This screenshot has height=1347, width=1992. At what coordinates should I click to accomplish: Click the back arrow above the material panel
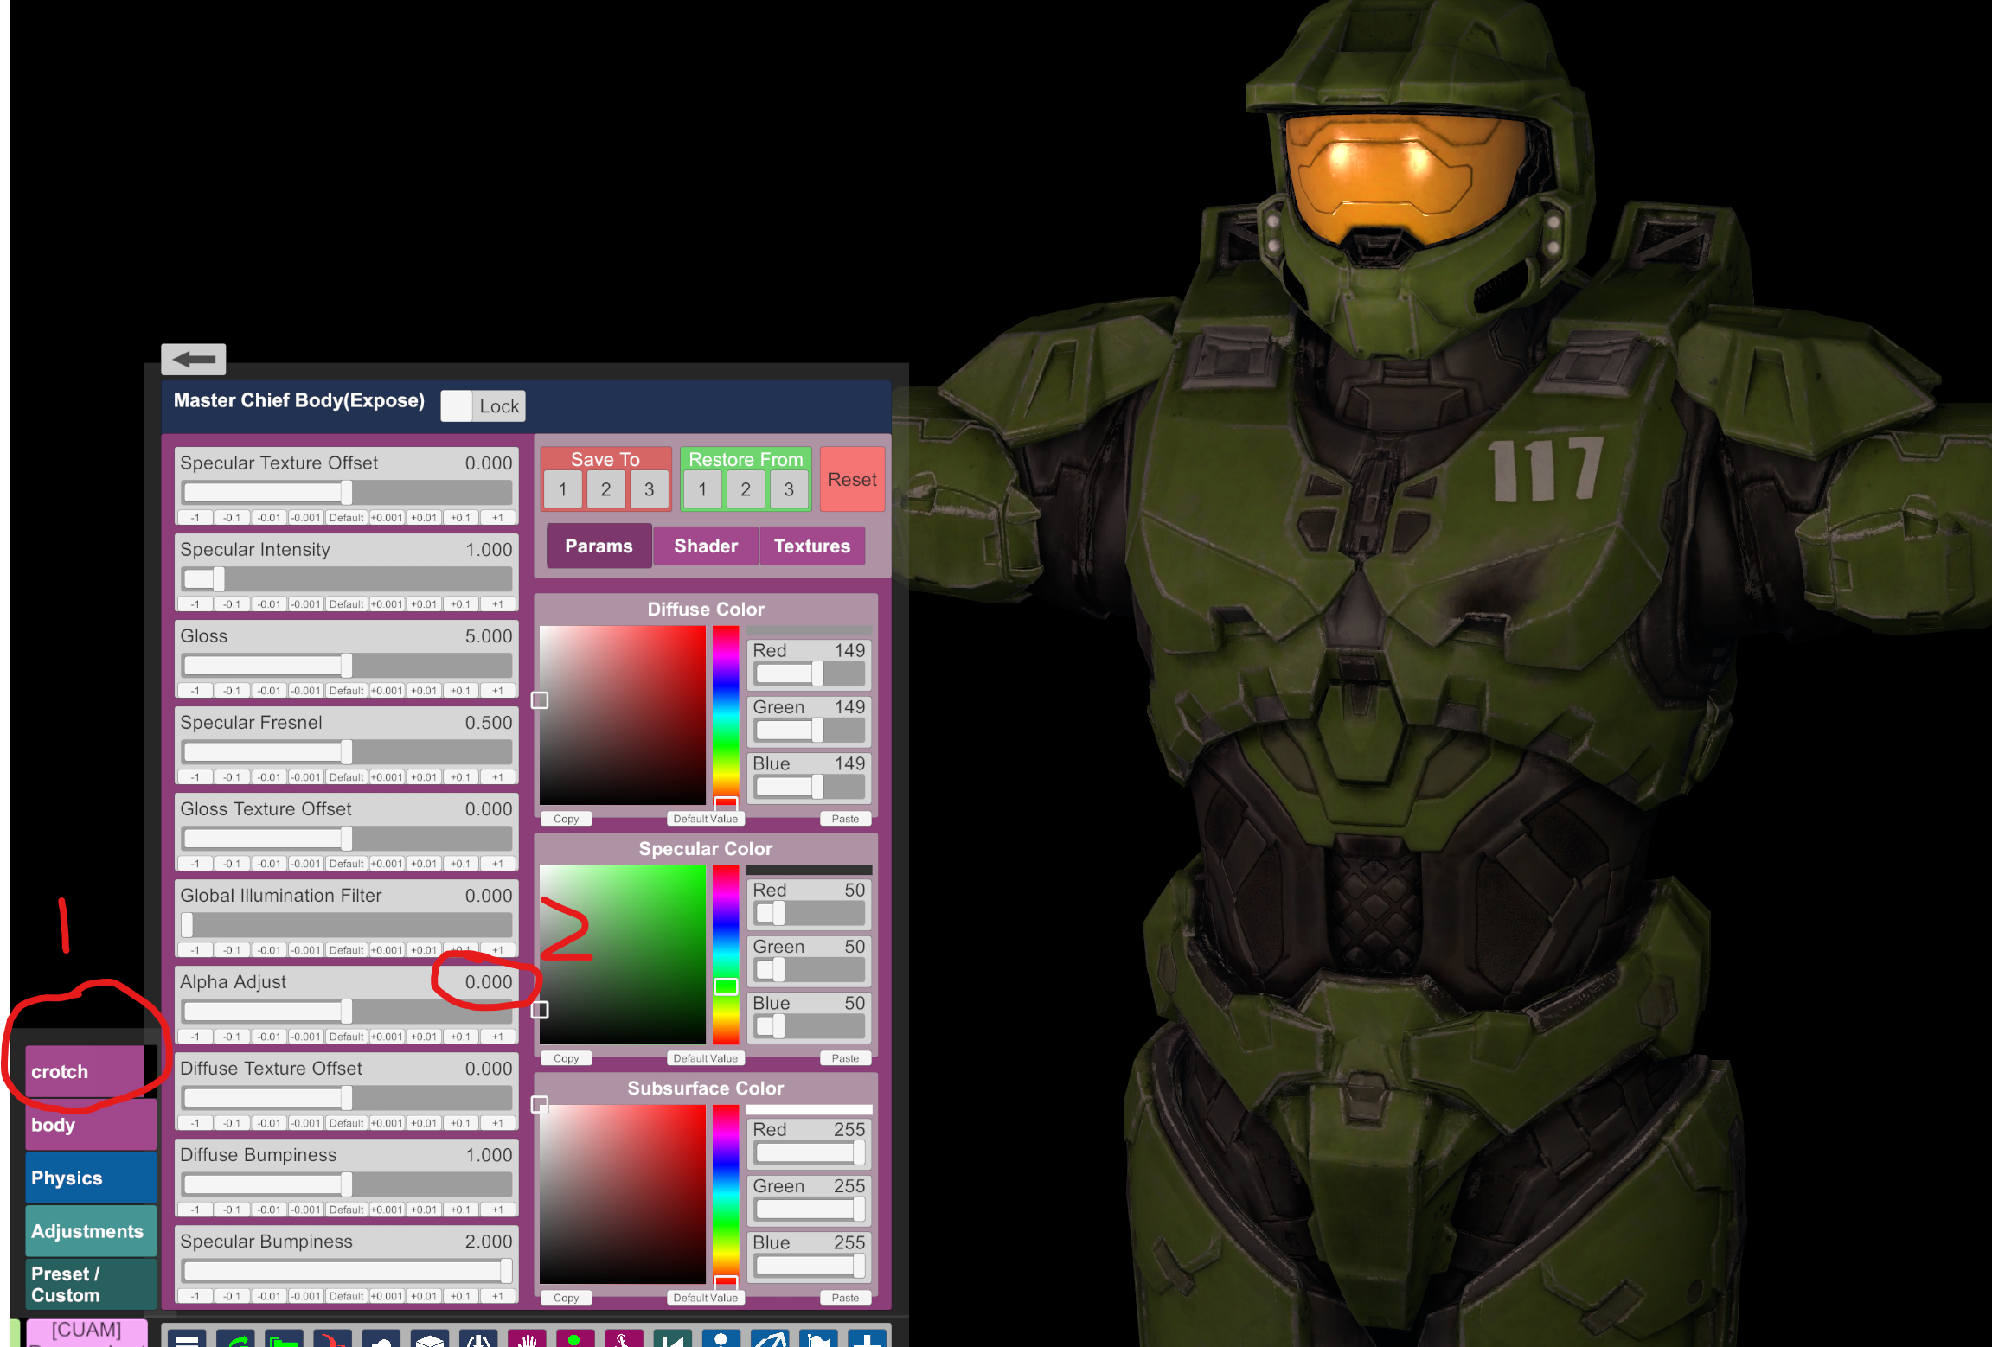coord(194,359)
